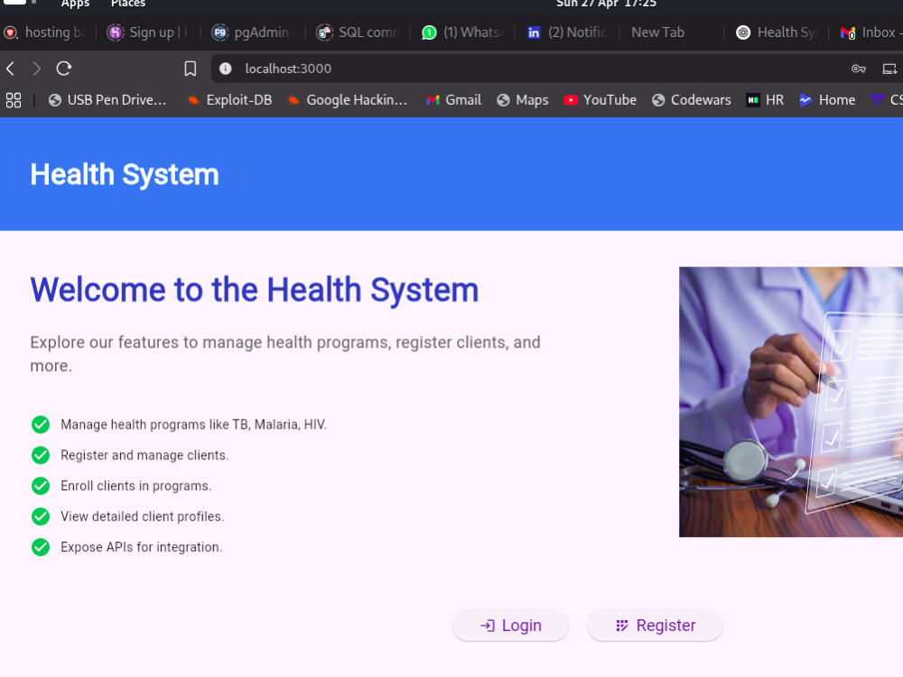Switch to the New Tab tab
This screenshot has width=903, height=677.
[x=657, y=32]
